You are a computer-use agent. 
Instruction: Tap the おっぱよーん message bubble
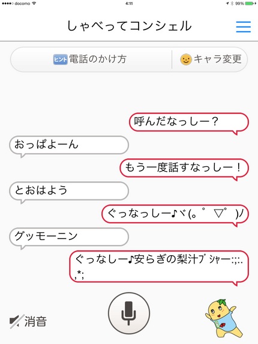pyautogui.click(x=69, y=146)
